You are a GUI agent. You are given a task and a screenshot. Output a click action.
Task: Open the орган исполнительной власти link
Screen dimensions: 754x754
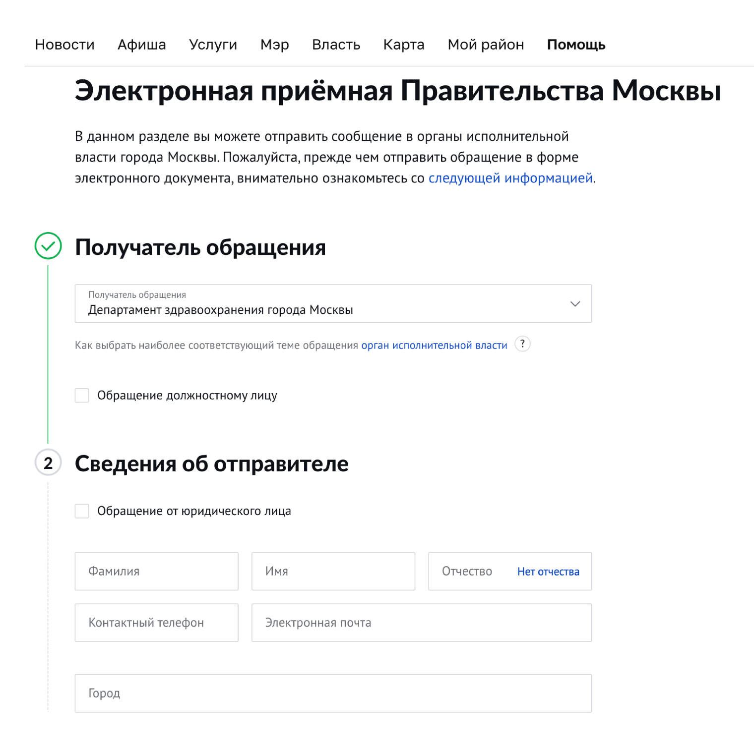click(x=434, y=346)
